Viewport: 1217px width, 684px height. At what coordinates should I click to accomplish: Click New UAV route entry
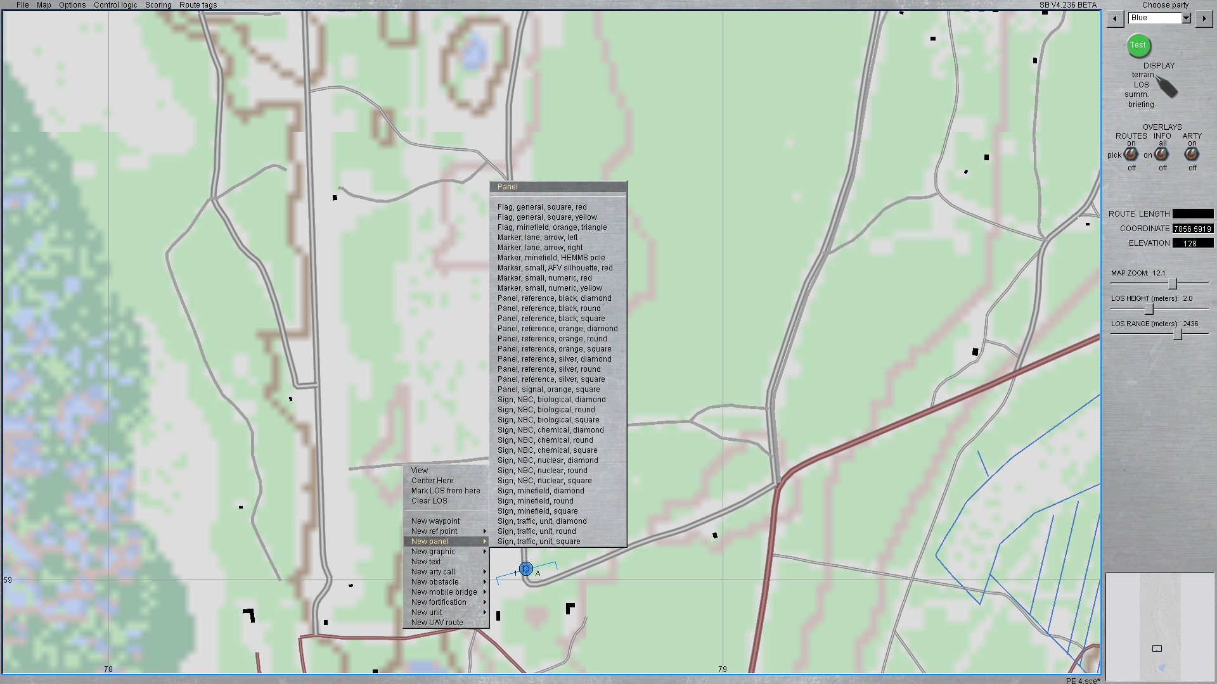coord(437,623)
